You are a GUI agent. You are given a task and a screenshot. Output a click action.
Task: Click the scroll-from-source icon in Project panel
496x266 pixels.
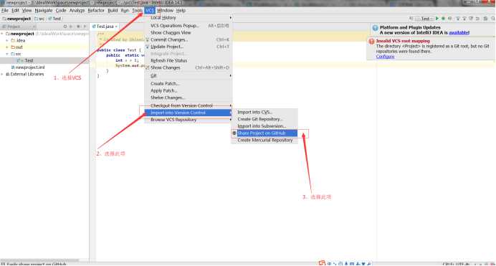65,27
